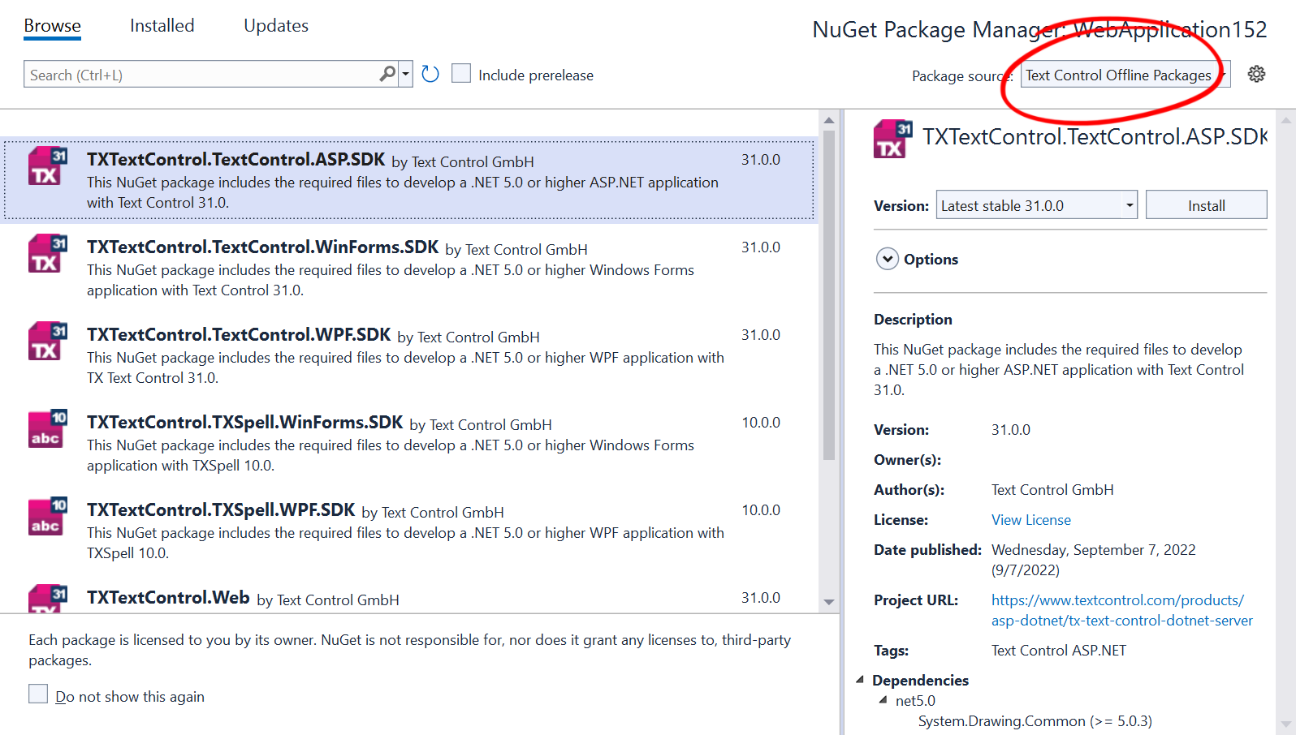The width and height of the screenshot is (1296, 735).
Task: Check Do not show this again
Action: pos(38,694)
